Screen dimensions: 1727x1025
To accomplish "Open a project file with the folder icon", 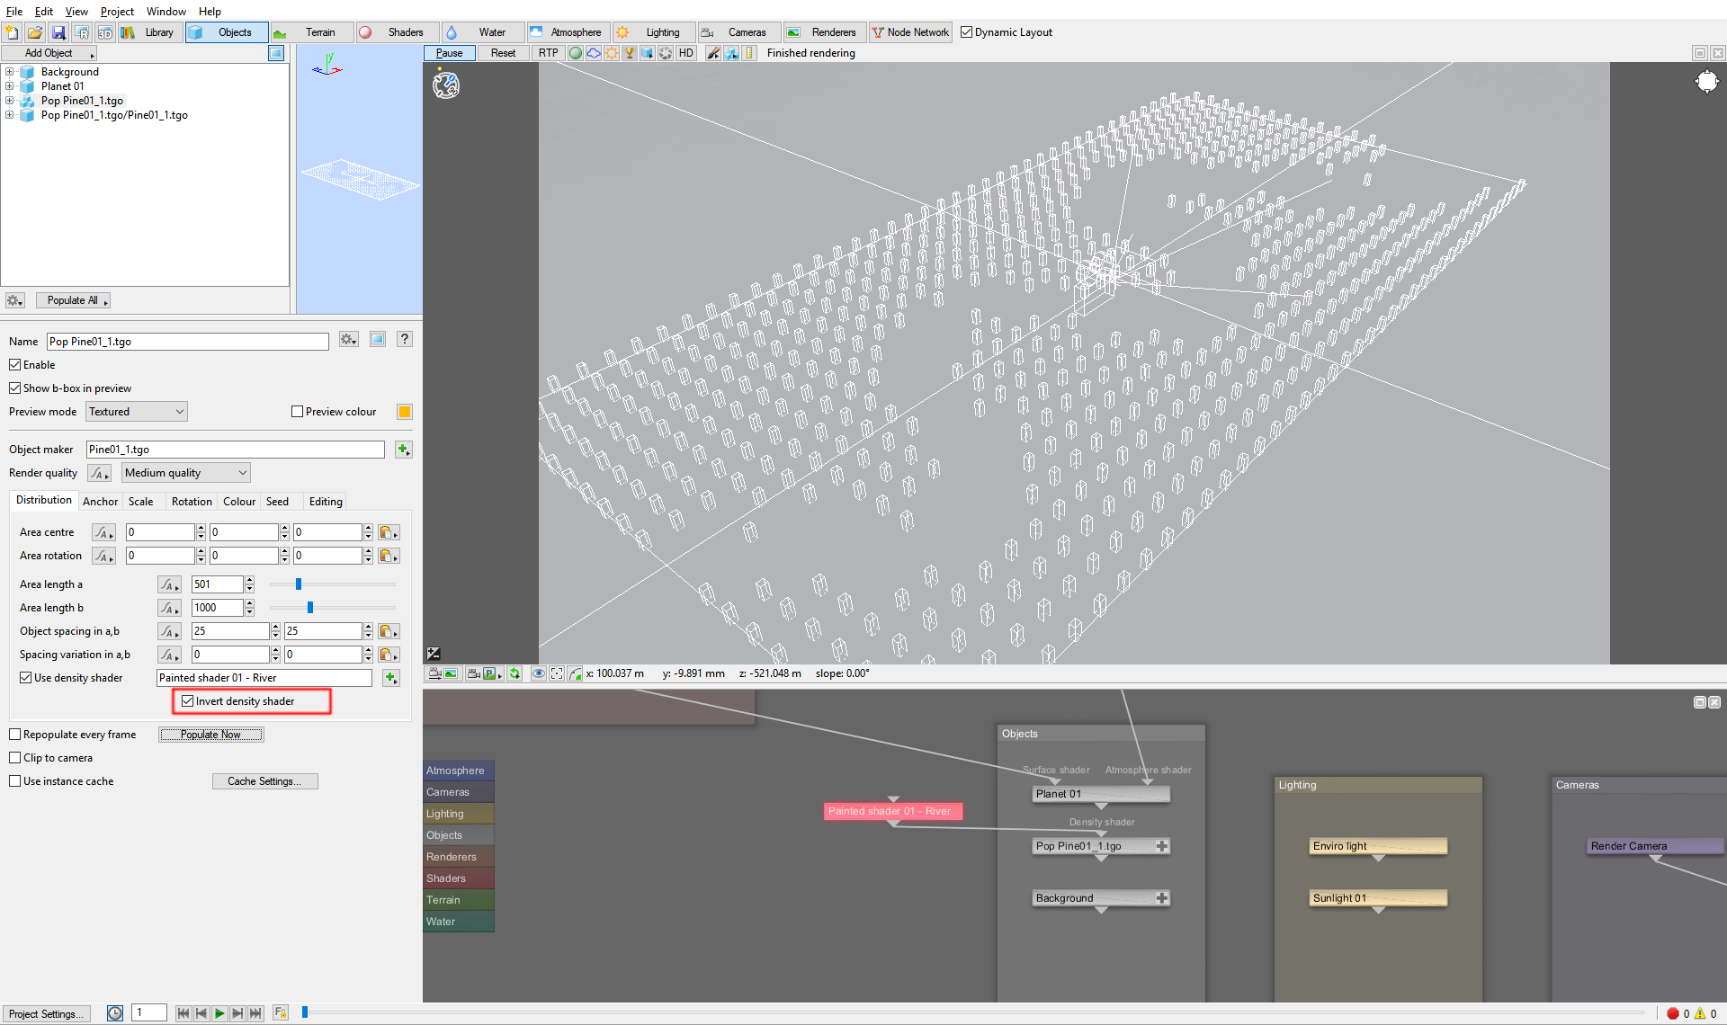I will 34,32.
